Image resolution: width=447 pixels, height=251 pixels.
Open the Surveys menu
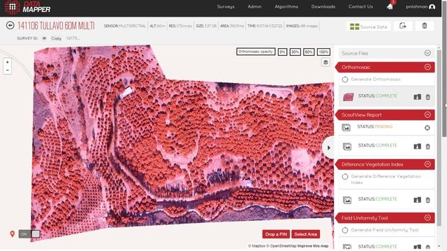[x=226, y=6]
